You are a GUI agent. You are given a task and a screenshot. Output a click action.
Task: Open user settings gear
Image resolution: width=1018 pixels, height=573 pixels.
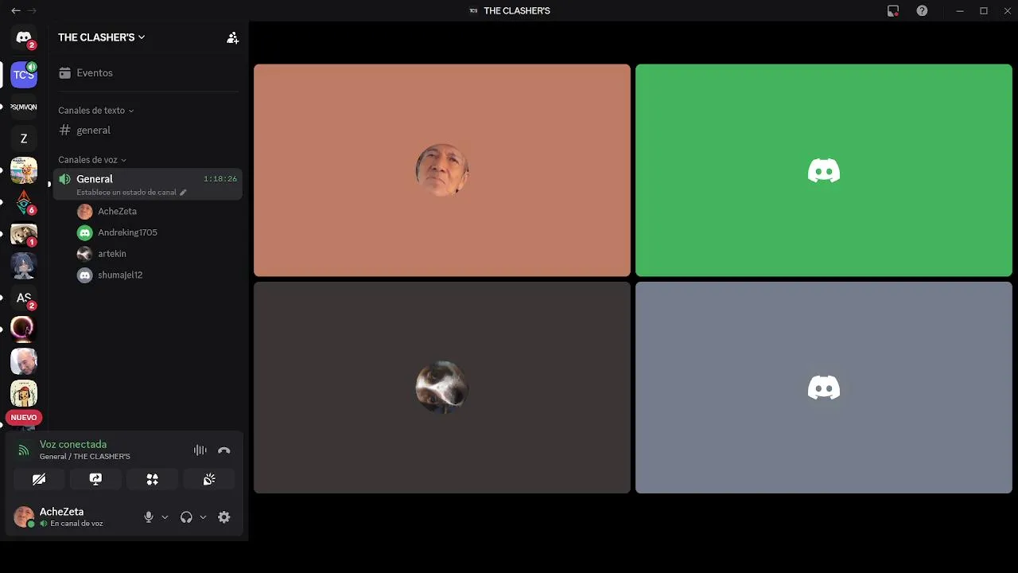(x=224, y=517)
